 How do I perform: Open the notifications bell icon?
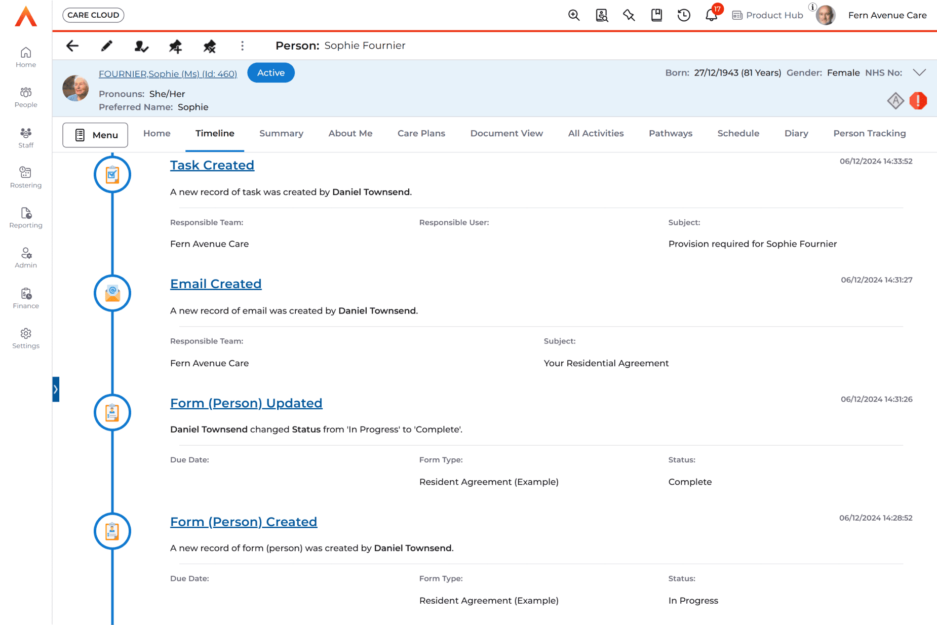pyautogui.click(x=711, y=15)
